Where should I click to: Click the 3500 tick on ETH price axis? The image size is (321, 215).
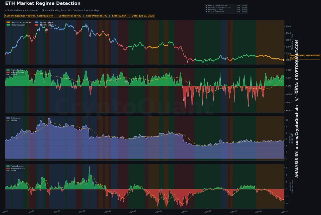[x=288, y=40]
